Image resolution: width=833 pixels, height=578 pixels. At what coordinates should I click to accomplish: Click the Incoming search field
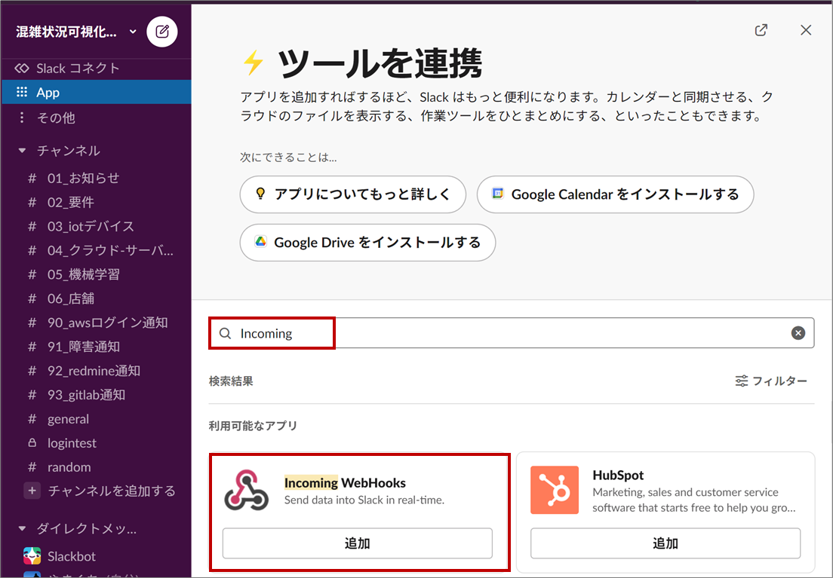[x=512, y=333]
